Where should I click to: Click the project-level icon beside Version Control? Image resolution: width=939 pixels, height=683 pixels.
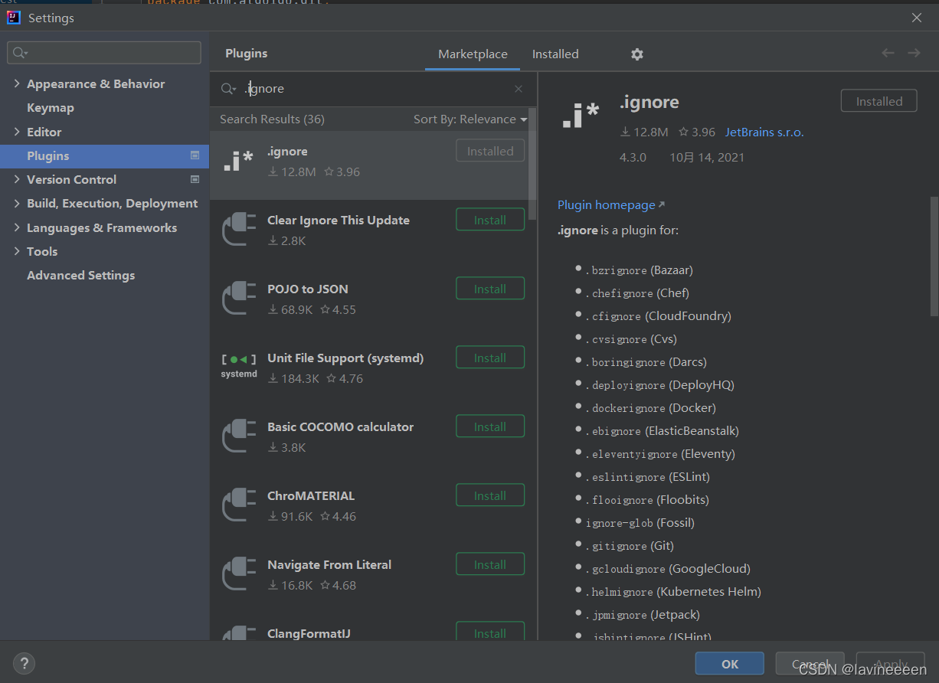(195, 179)
